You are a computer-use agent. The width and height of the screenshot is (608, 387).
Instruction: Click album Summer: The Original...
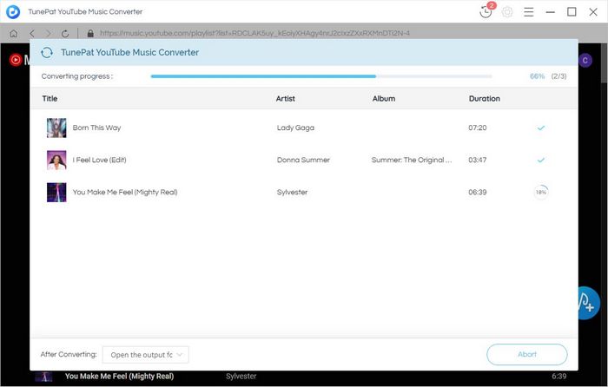(412, 160)
